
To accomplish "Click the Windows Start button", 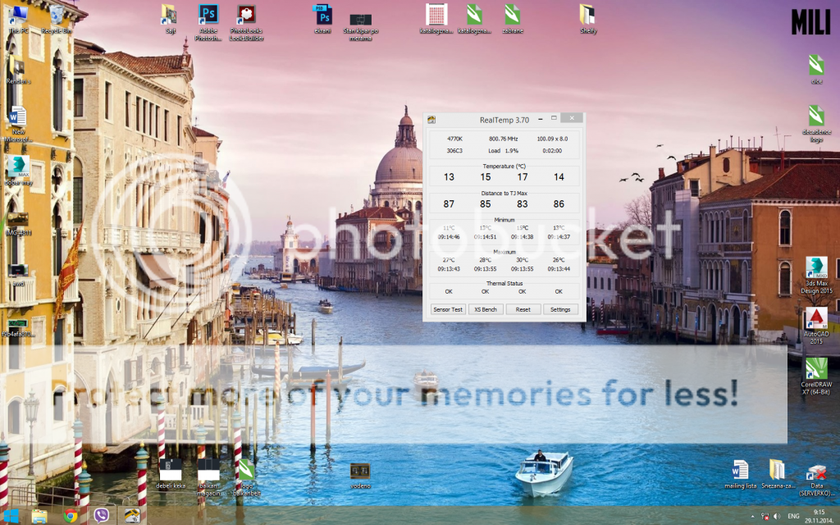I will pyautogui.click(x=11, y=516).
